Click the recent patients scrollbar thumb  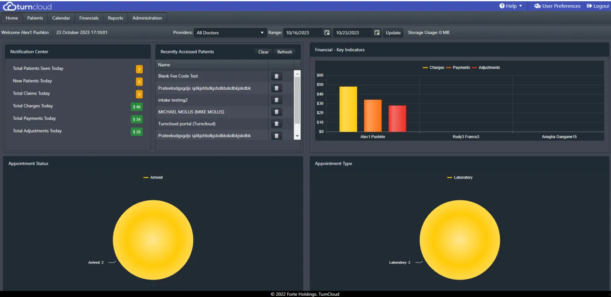pyautogui.click(x=297, y=100)
